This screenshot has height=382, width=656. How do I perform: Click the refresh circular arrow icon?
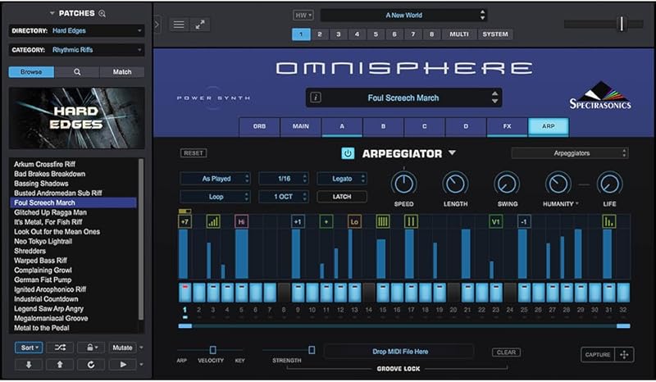tap(91, 365)
